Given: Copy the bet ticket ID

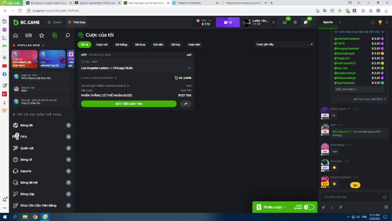Looking at the screenshot, I should click(116, 78).
